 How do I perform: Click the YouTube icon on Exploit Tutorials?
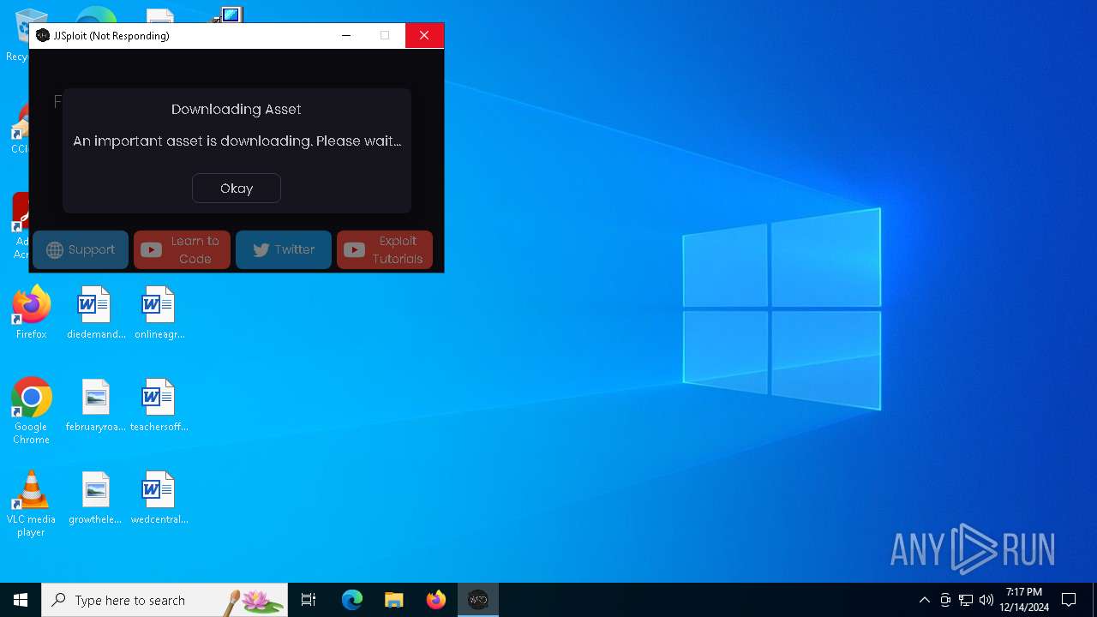pyautogui.click(x=354, y=249)
